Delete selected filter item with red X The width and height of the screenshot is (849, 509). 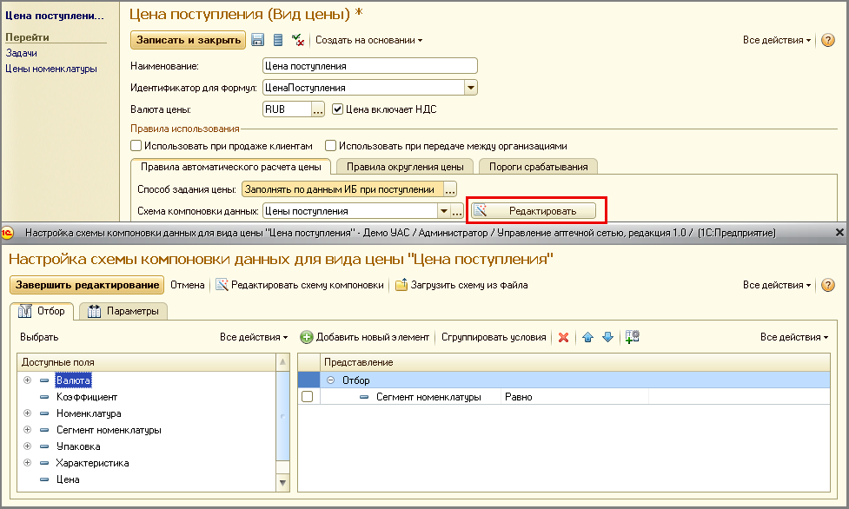pyautogui.click(x=563, y=337)
